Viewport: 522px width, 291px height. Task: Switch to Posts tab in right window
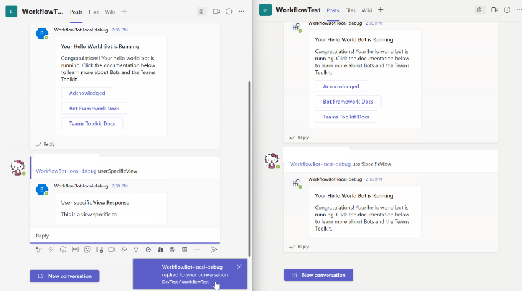click(x=333, y=10)
